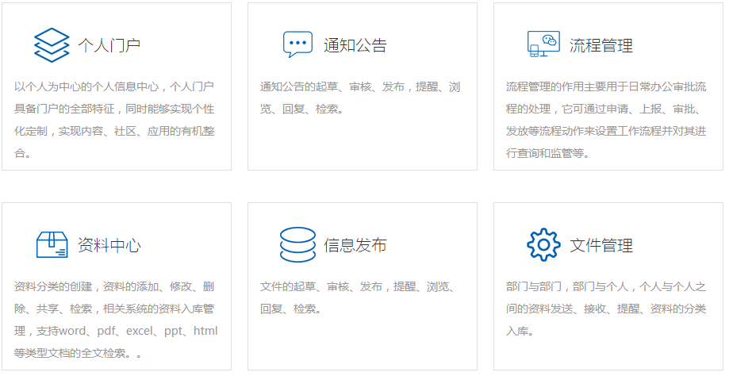Click the gear icon beside 文件管理
Image resolution: width=733 pixels, height=376 pixels.
point(543,244)
